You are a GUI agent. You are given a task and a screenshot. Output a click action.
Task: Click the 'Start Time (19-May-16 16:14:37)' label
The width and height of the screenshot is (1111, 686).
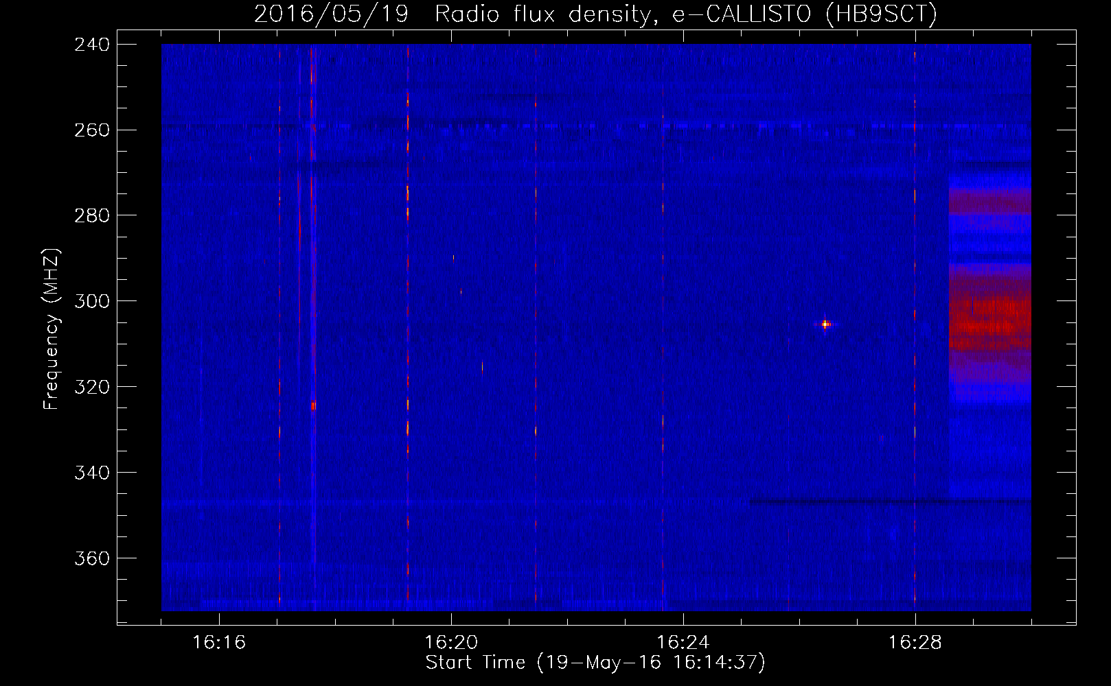(595, 663)
